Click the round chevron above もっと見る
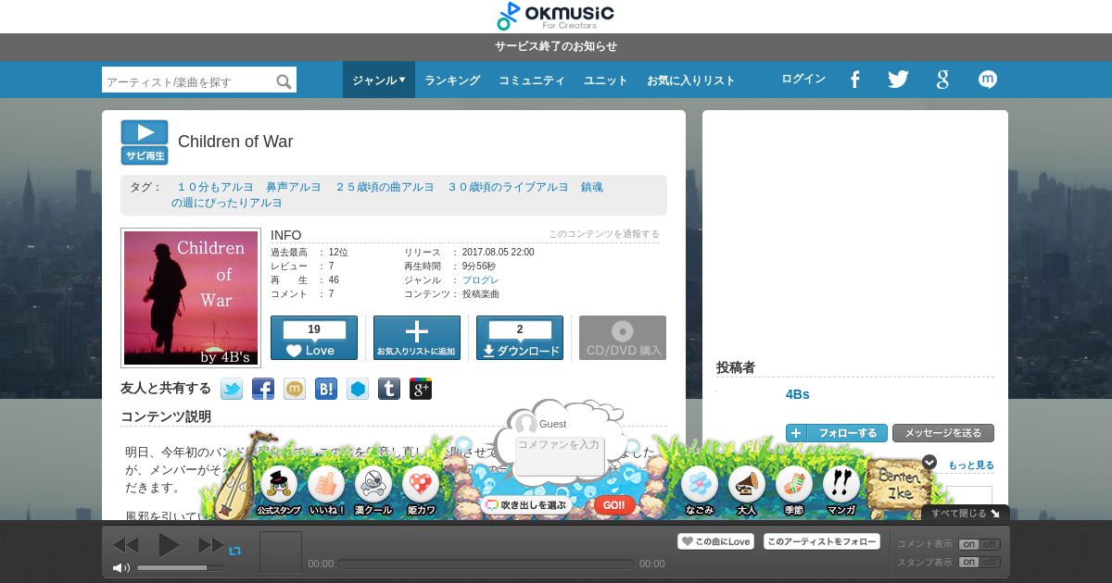Image resolution: width=1112 pixels, height=583 pixels. tap(929, 462)
